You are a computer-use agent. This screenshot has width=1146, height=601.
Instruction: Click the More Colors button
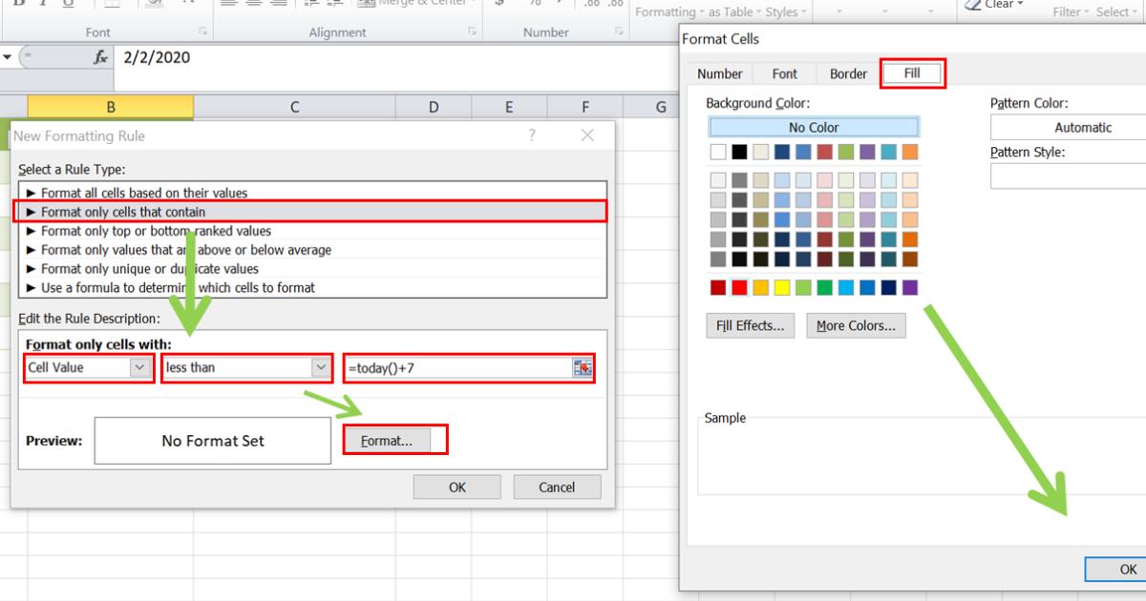(x=856, y=325)
